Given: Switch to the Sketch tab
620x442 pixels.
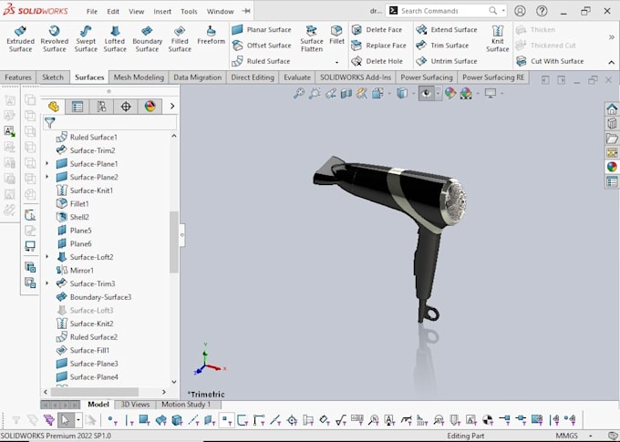Looking at the screenshot, I should (x=53, y=77).
